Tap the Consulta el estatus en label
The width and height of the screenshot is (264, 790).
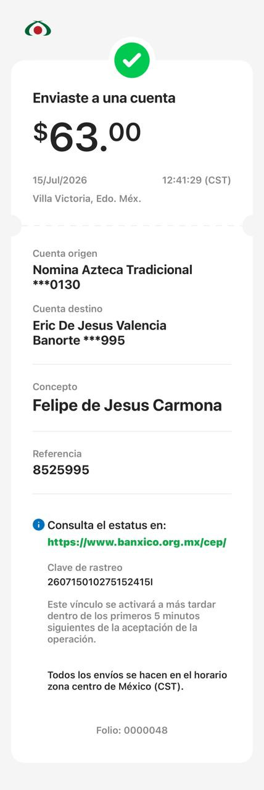107,525
